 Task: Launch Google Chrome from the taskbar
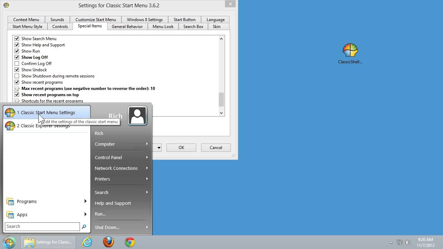pos(130,242)
